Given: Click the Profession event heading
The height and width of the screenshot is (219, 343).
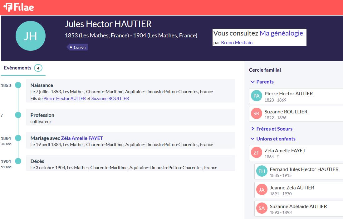Looking at the screenshot, I should coord(42,115).
